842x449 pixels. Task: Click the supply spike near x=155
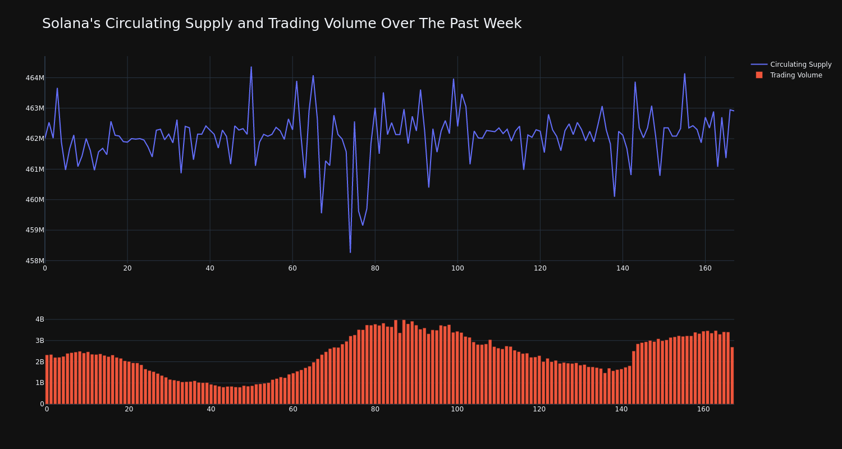click(684, 74)
